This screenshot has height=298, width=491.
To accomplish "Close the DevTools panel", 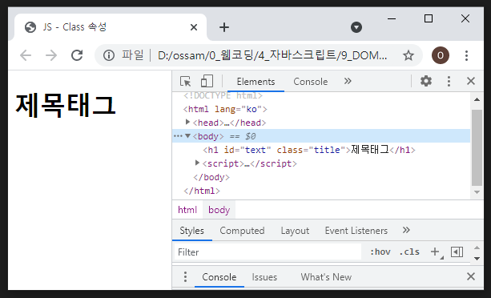I will (x=471, y=81).
